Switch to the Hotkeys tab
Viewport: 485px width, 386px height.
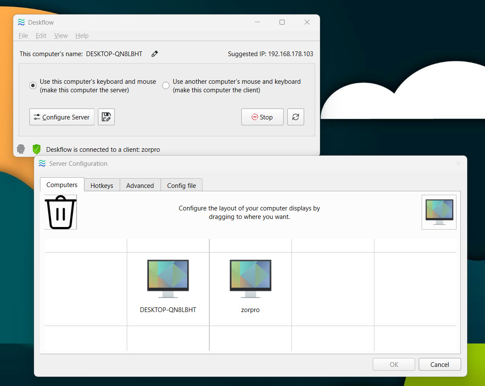click(x=102, y=185)
